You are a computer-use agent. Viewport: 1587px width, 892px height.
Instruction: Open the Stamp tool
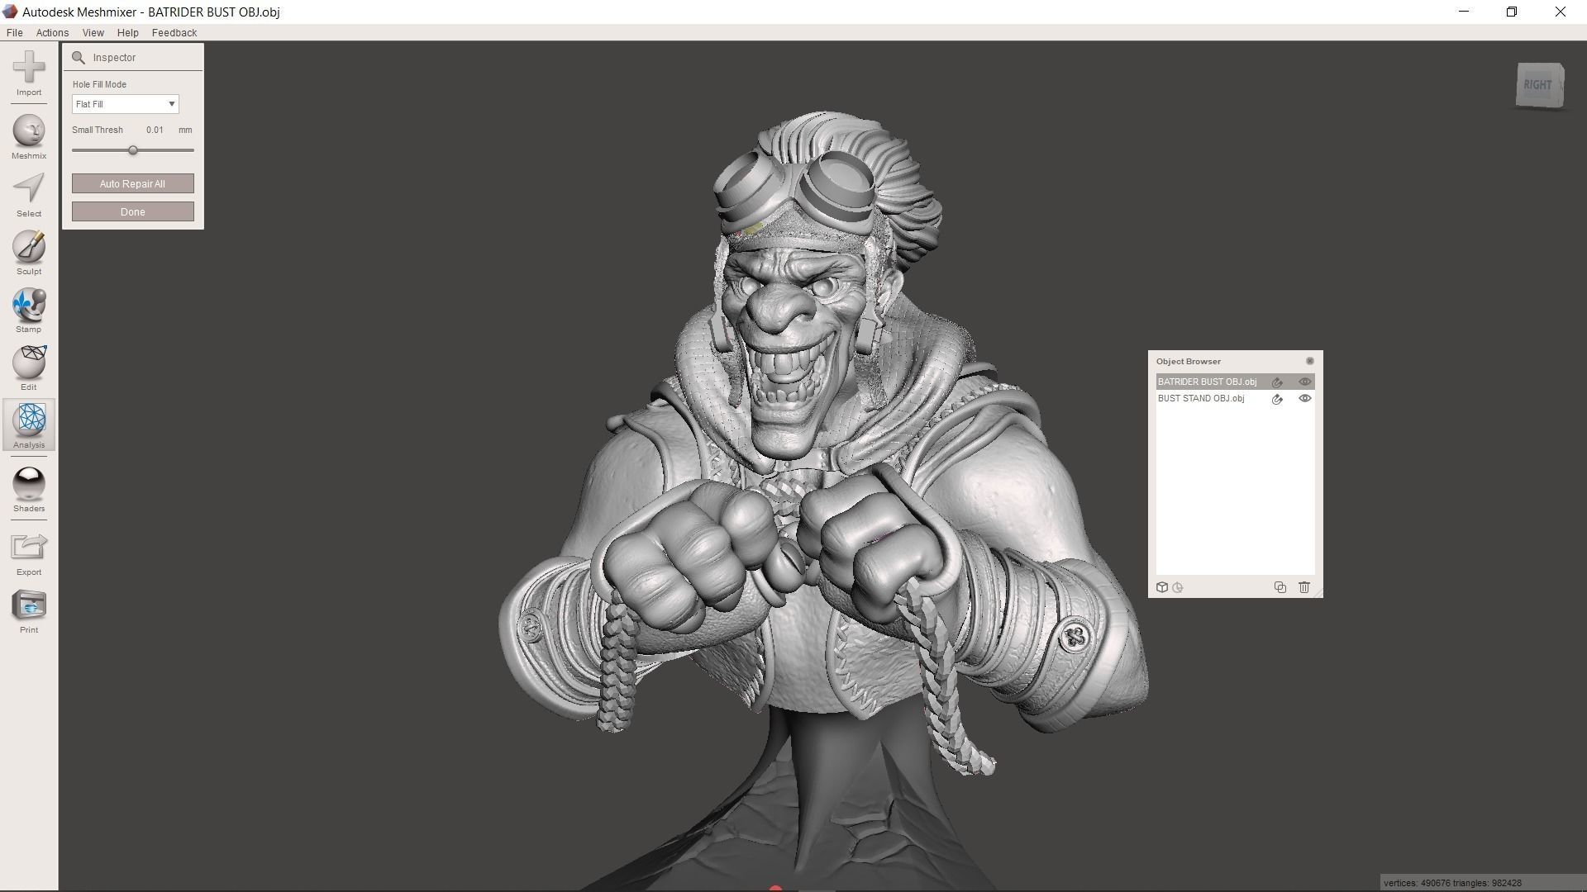[29, 311]
